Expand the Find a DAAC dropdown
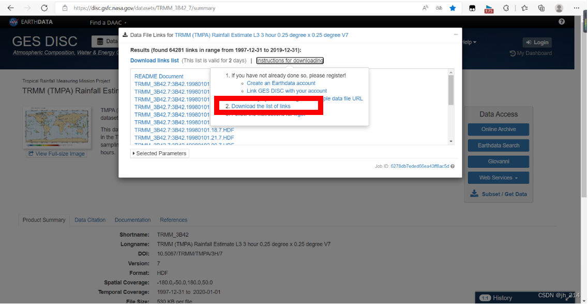Image resolution: width=588 pixels, height=304 pixels. tap(108, 23)
